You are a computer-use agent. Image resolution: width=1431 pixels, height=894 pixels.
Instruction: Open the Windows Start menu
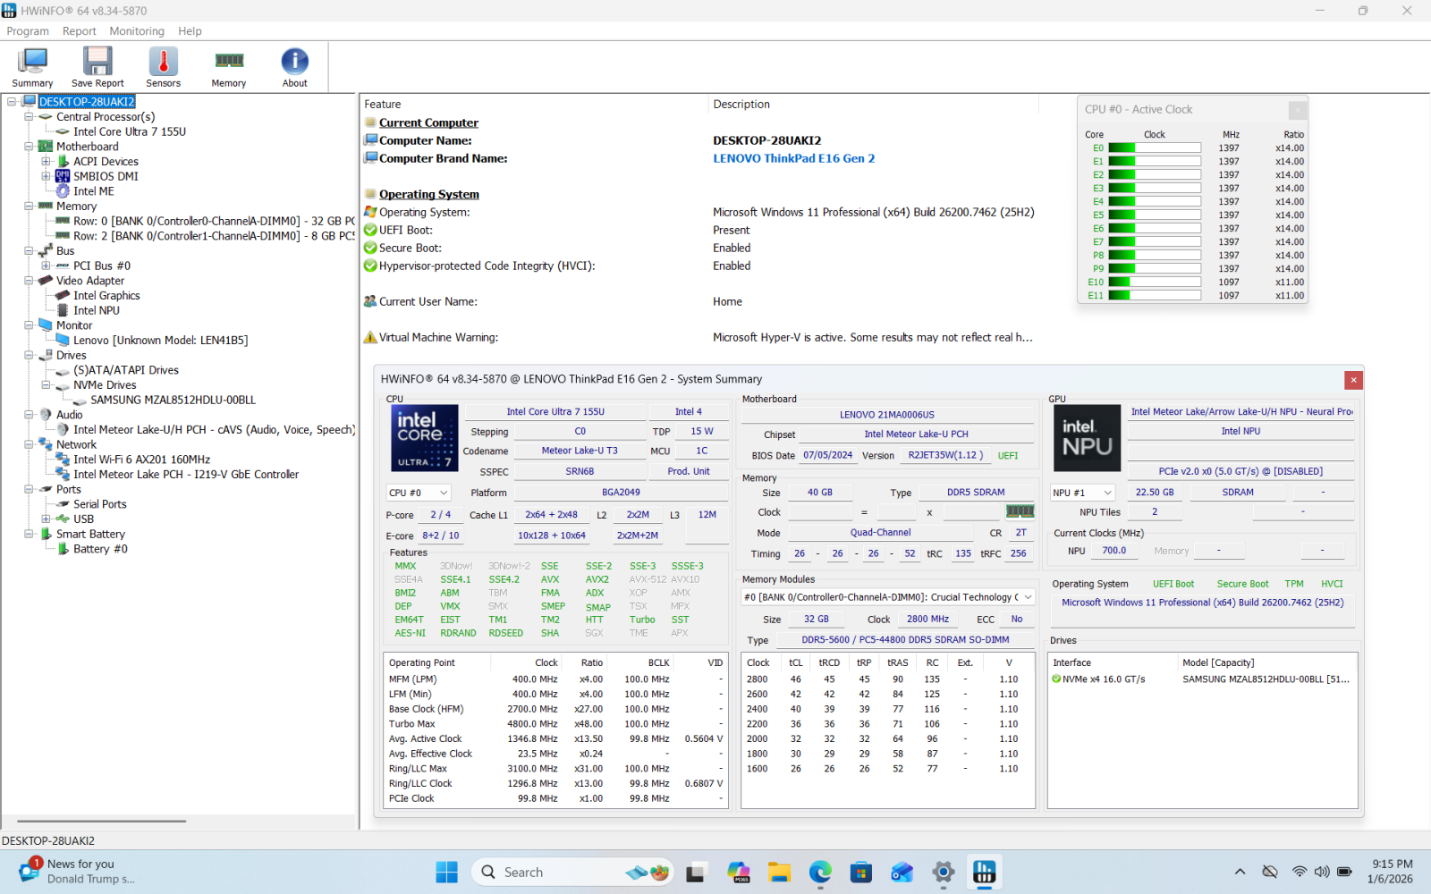click(446, 872)
